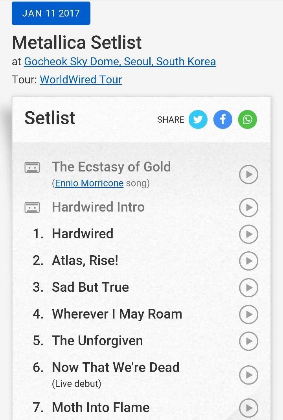283x420 pixels.
Task: Play Moth Into Flame
Action: (x=249, y=408)
